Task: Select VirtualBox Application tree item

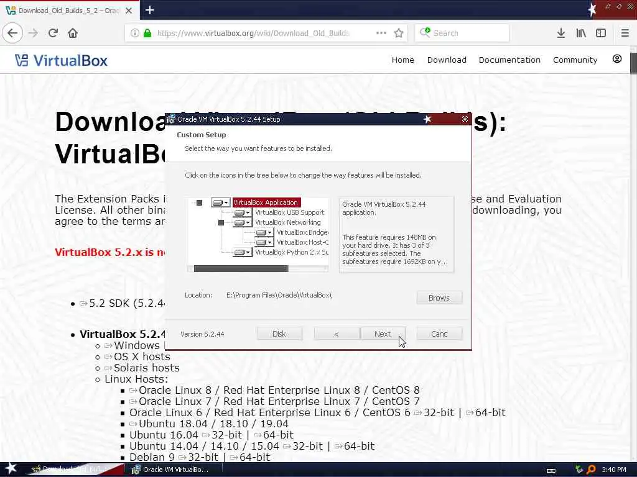Action: point(266,202)
